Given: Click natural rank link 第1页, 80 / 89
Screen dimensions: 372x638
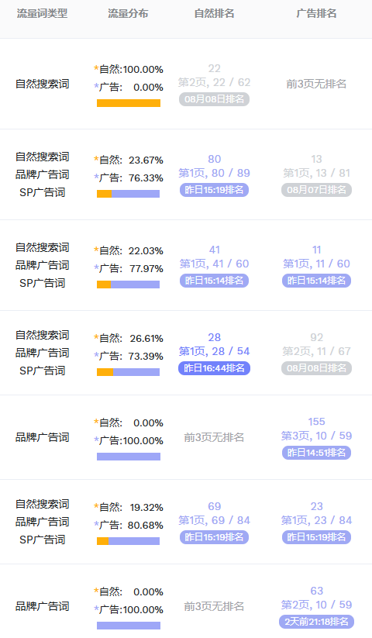Looking at the screenshot, I should 214,173.
